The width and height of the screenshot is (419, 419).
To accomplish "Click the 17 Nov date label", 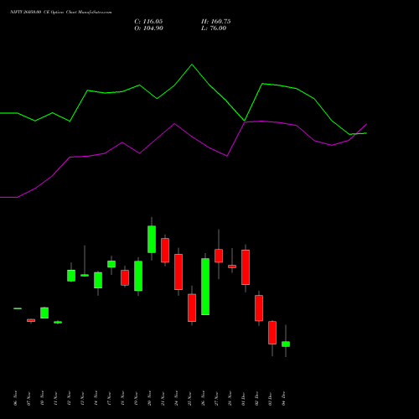I will point(109,398).
